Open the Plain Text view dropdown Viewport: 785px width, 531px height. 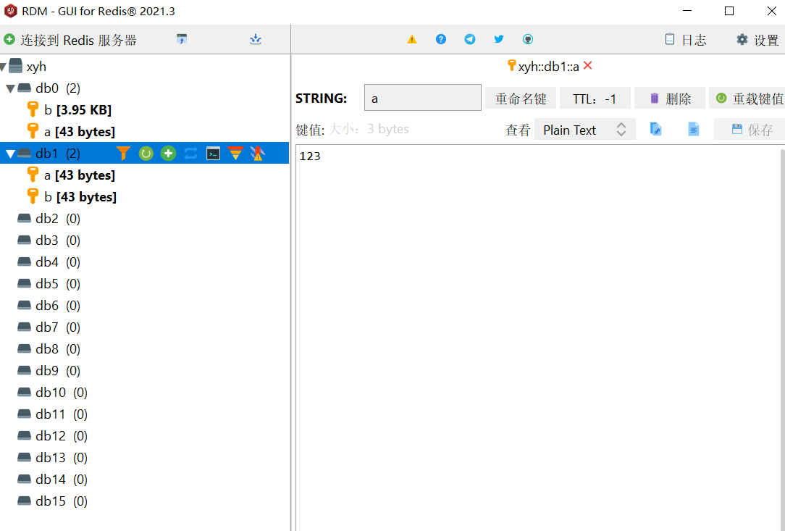tap(584, 130)
